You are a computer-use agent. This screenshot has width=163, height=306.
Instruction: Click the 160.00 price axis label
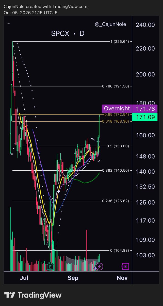pos(145,135)
